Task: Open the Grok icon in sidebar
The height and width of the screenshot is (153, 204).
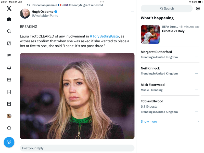Action: tap(9, 43)
